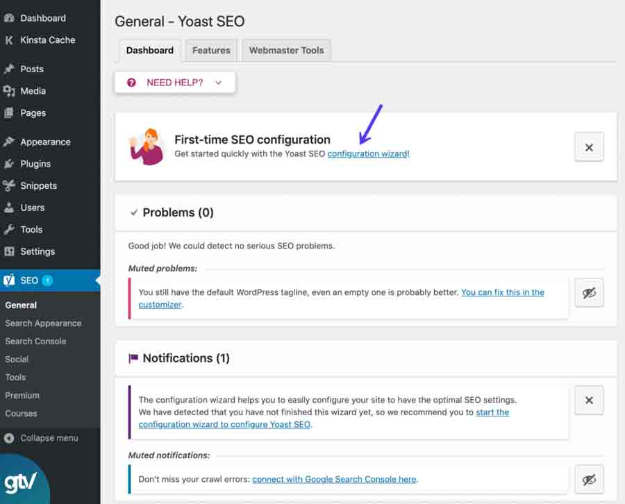Viewport: 625px width, 504px height.
Task: Unmute the crawl errors notification
Action: [x=589, y=479]
